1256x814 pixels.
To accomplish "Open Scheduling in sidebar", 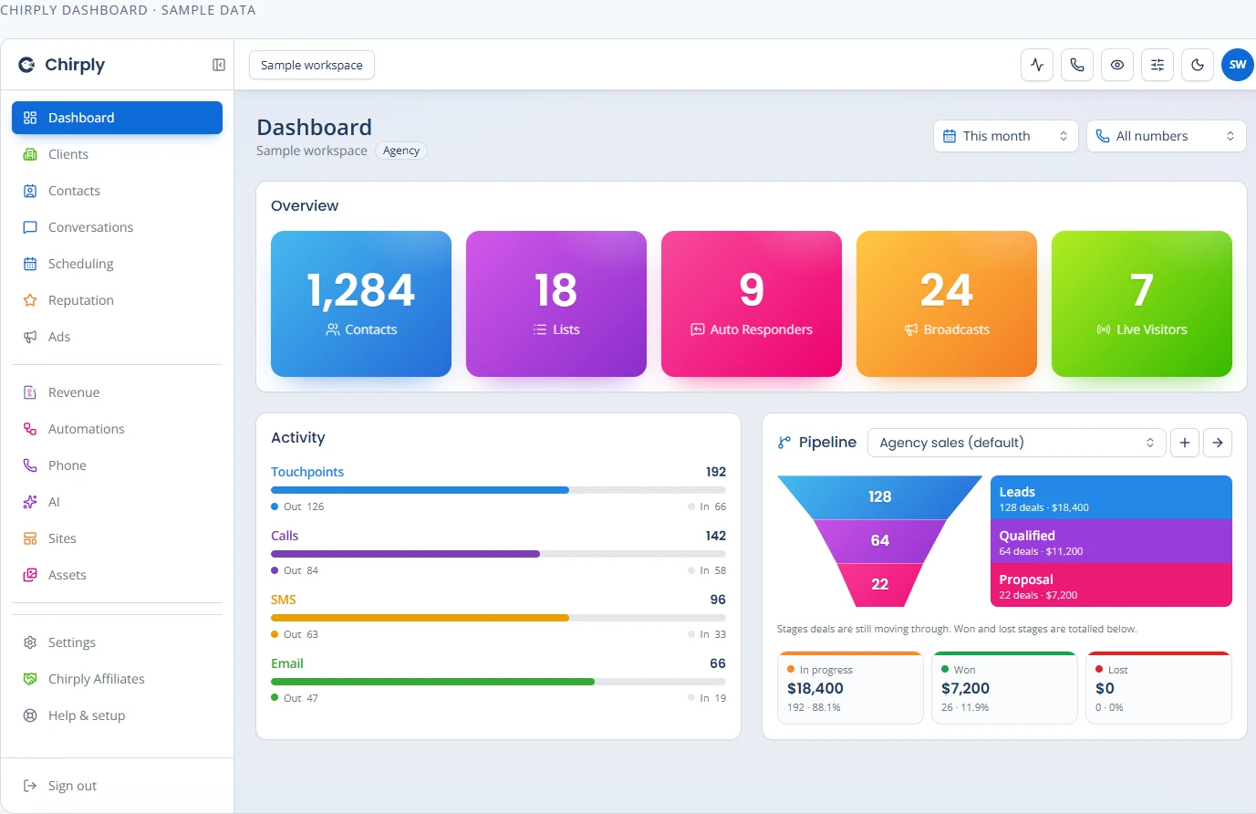I will (117, 264).
